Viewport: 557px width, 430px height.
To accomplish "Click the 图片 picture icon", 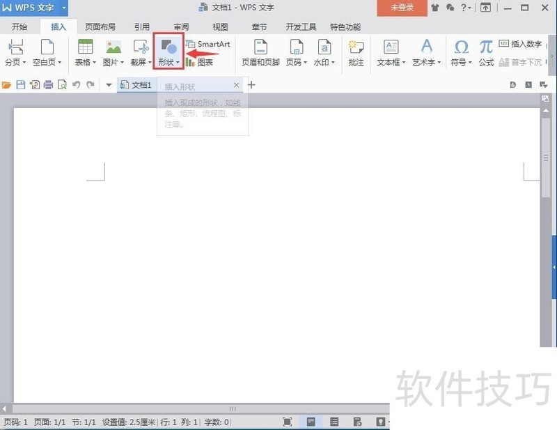I will click(x=113, y=47).
